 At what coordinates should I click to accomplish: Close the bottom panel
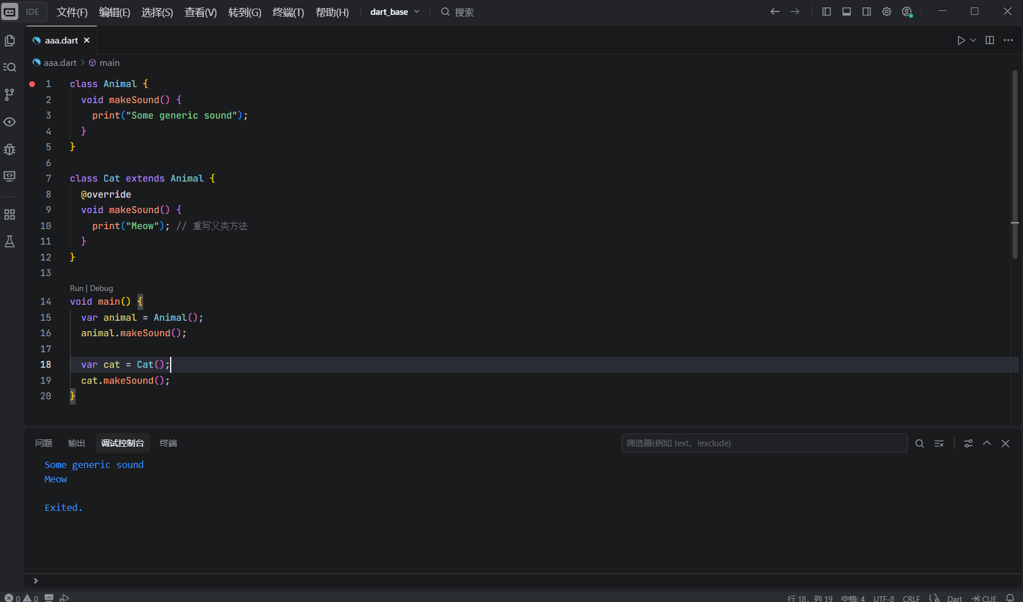point(1005,443)
